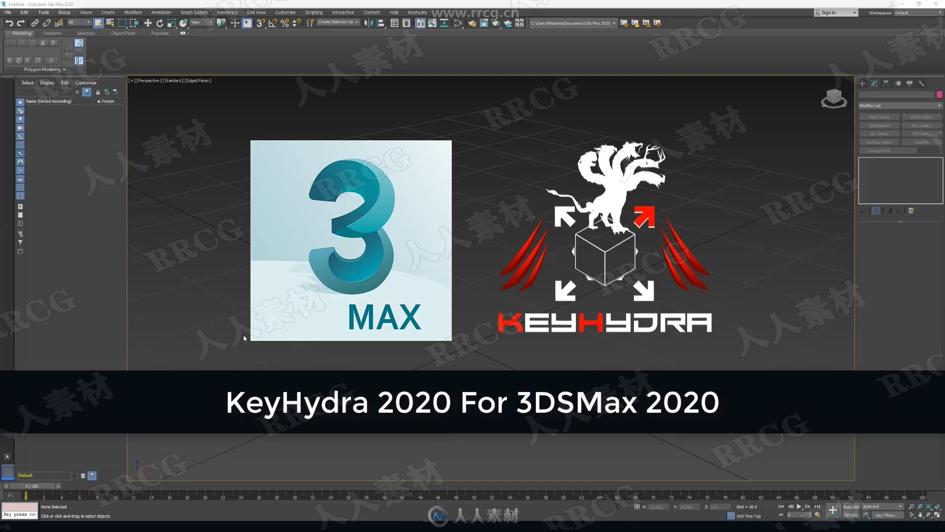Click the Undo arrow icon
The height and width of the screenshot is (532, 945).
(9, 23)
